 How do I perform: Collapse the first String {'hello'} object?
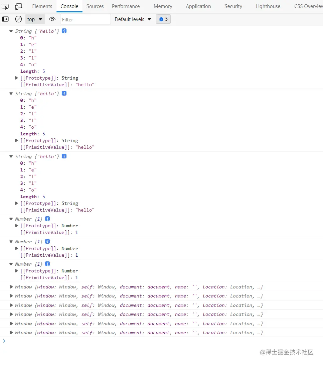point(11,31)
